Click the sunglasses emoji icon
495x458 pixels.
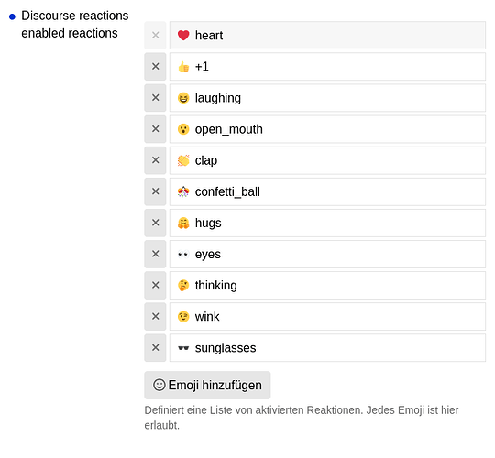click(183, 348)
